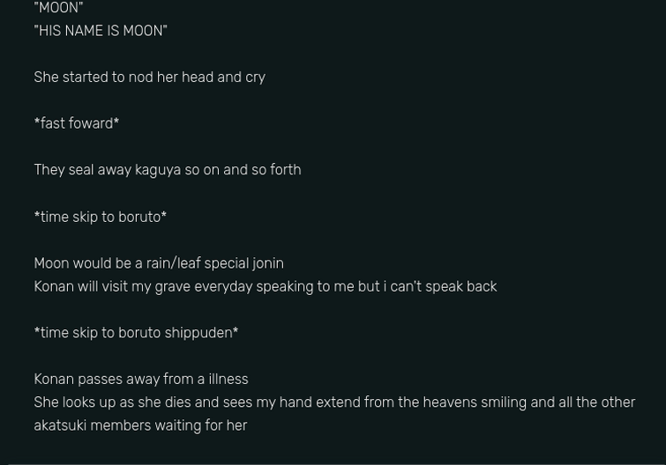666x465 pixels.
Task: Click the line "She started to nod her head"
Action: pyautogui.click(x=149, y=77)
